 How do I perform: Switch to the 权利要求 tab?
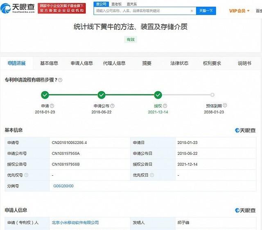pos(212,63)
